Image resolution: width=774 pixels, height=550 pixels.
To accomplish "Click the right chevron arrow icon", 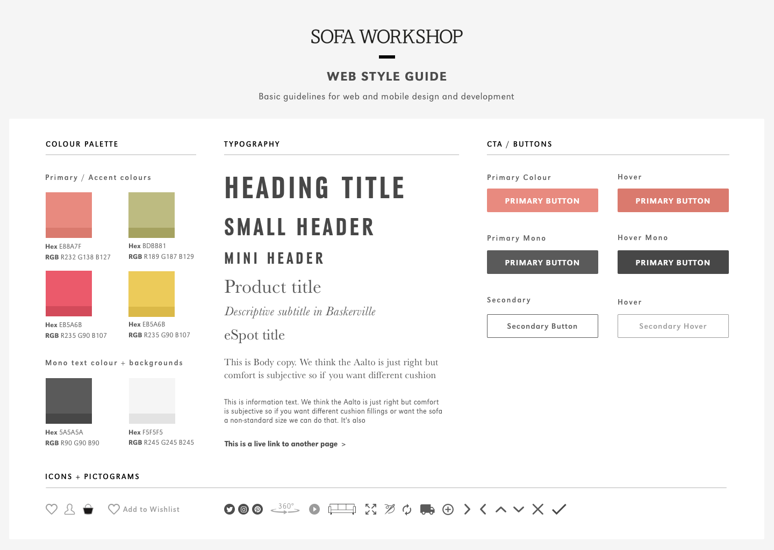I will tap(467, 509).
